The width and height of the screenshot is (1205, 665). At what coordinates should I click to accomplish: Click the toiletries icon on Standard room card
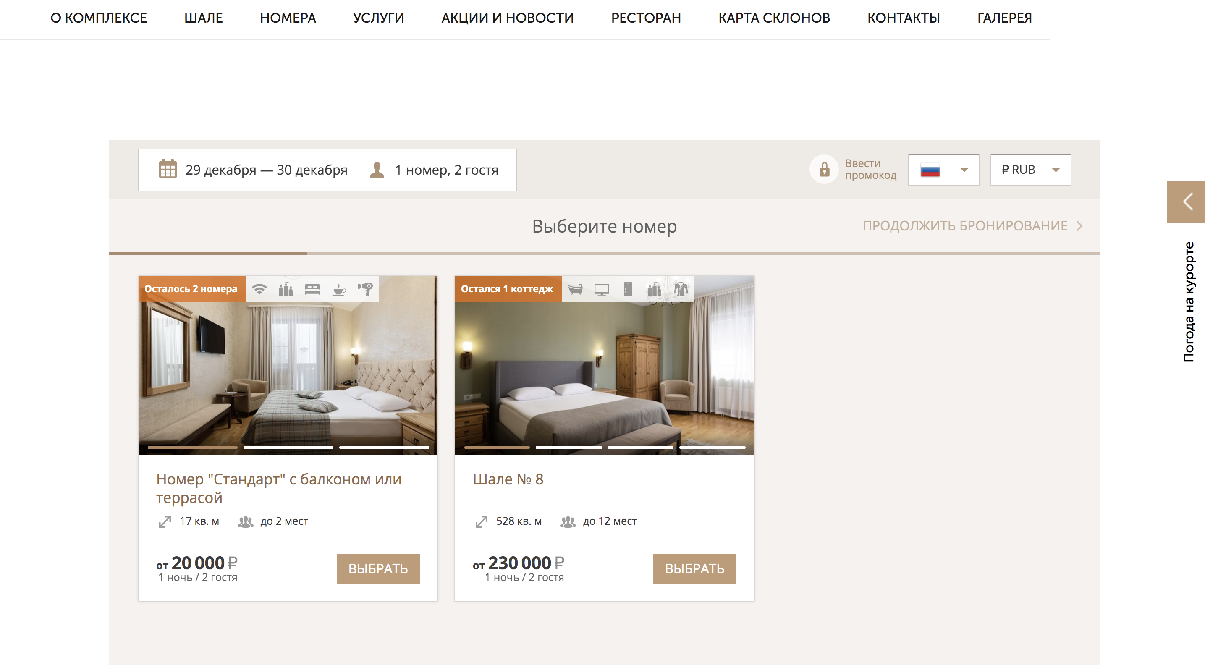click(286, 289)
